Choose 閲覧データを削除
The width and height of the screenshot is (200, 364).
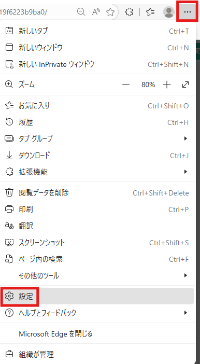coord(97,193)
